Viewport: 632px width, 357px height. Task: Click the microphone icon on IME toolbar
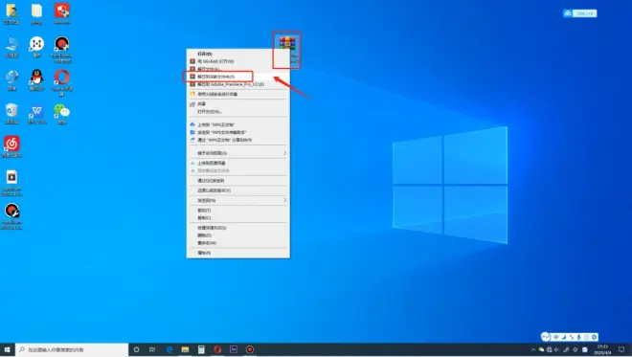[x=578, y=337]
